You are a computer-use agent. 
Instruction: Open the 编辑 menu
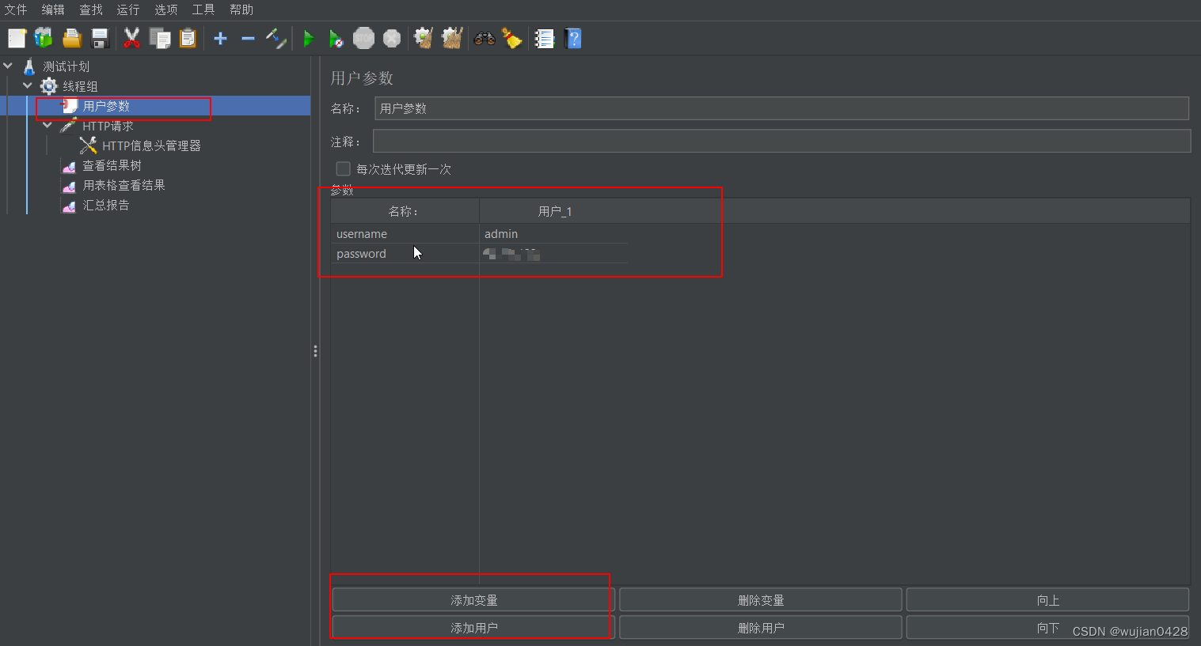(53, 9)
